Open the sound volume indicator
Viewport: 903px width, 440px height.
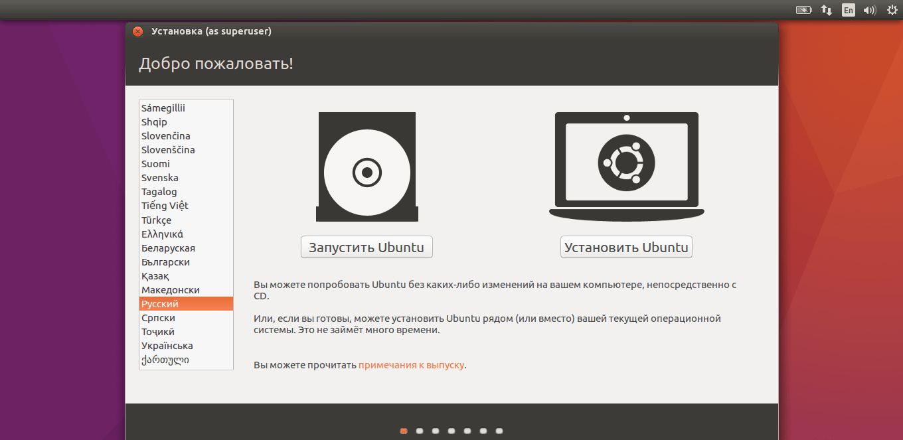point(870,10)
